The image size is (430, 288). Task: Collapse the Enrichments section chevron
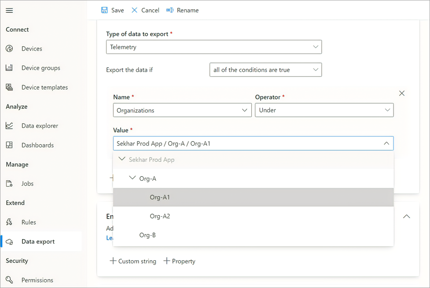[406, 216]
